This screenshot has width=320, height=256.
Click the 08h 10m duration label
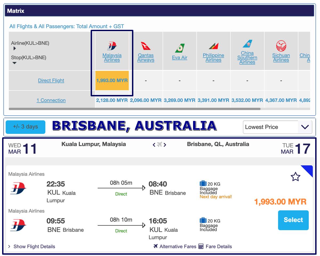pos(121,220)
